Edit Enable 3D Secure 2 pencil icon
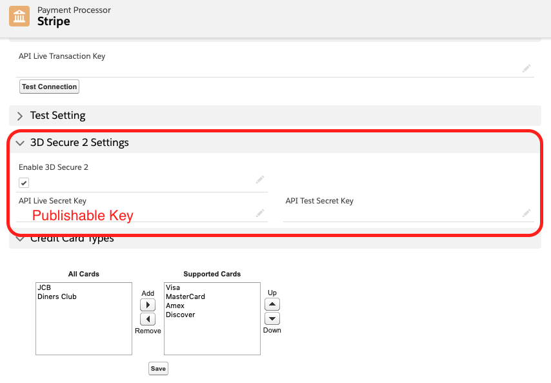 pos(259,180)
